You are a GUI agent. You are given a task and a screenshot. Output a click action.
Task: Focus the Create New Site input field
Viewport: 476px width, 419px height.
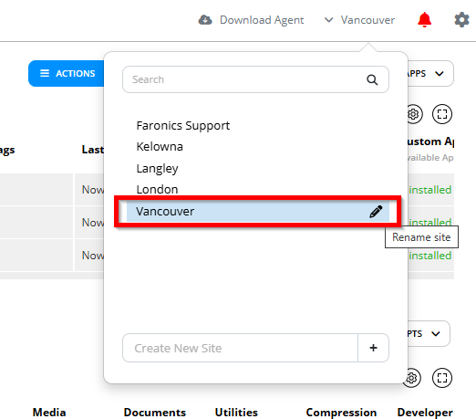240,348
